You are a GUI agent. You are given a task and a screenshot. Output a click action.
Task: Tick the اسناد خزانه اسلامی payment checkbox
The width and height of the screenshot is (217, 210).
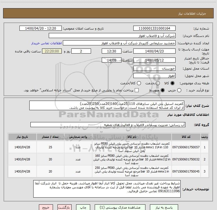[137, 90]
